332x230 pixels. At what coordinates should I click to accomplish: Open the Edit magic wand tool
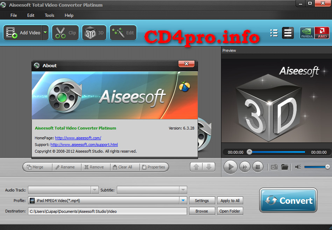pos(123,33)
